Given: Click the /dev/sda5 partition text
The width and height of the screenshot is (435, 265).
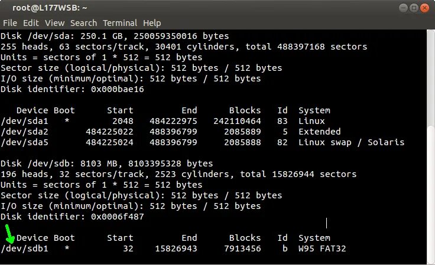Looking at the screenshot, I should (24, 142).
